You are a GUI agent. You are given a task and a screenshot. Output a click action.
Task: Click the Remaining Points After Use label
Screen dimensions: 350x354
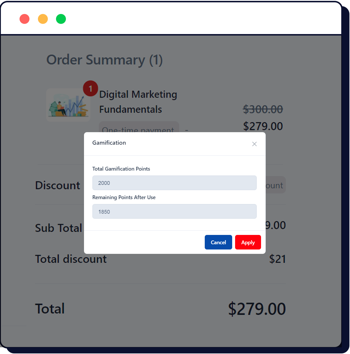(x=124, y=197)
